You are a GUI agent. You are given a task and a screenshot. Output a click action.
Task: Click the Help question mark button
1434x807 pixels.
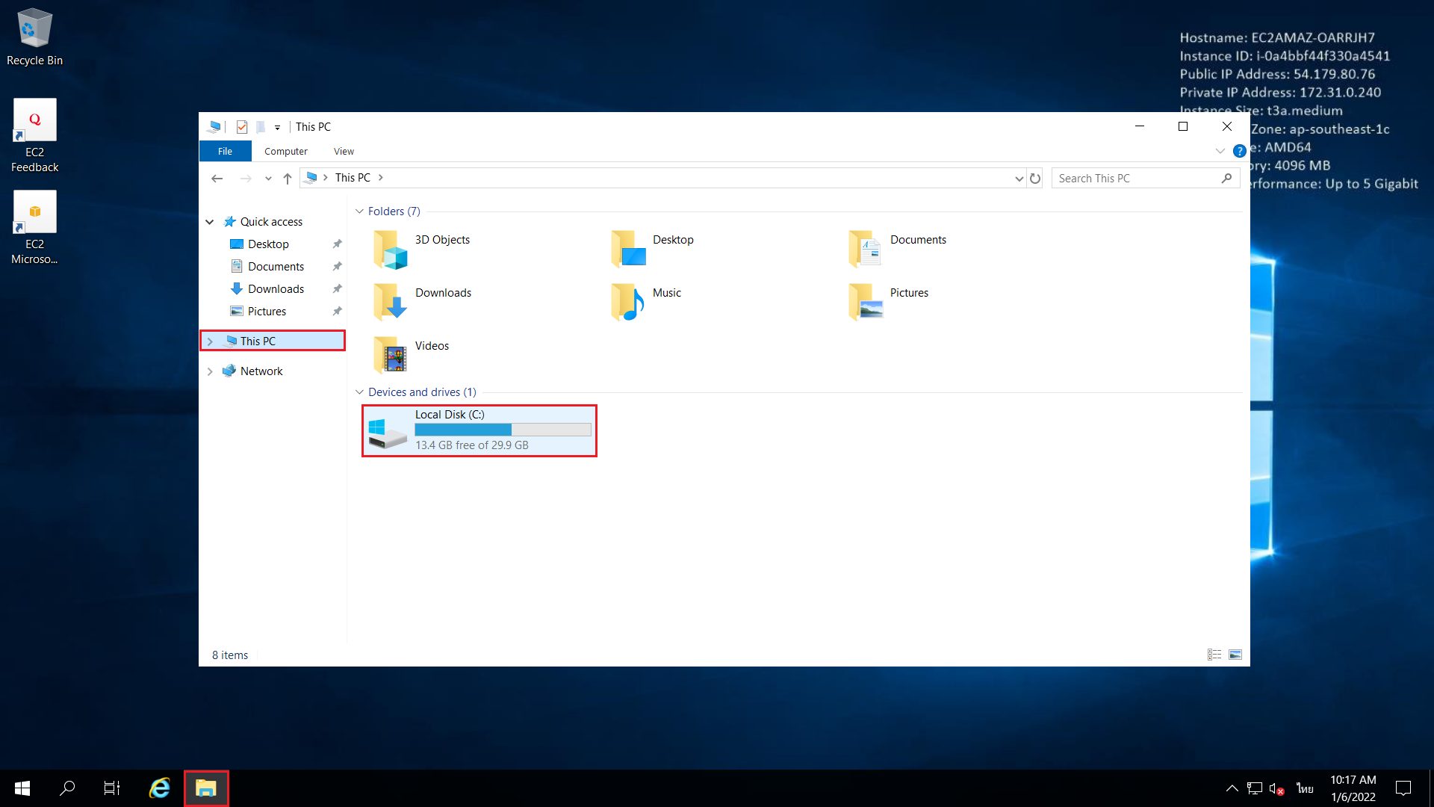[1240, 150]
